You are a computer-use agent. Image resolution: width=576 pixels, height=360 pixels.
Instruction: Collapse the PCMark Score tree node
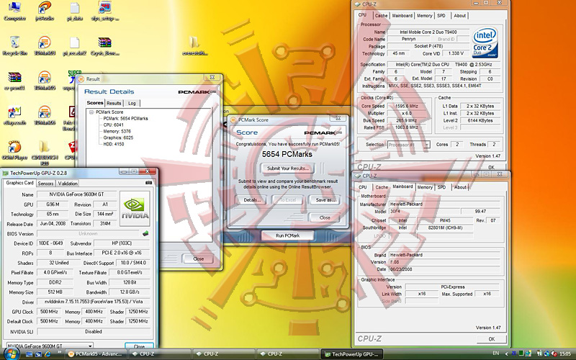click(91, 112)
